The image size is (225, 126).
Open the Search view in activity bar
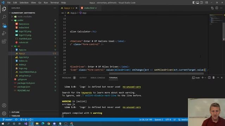coord(4,17)
